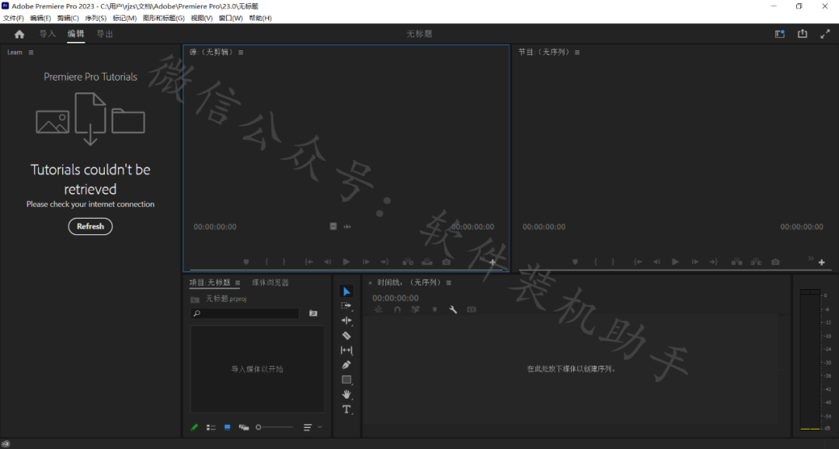Select the Selection arrow tool
Viewport: 839px width, 449px height.
click(x=346, y=292)
